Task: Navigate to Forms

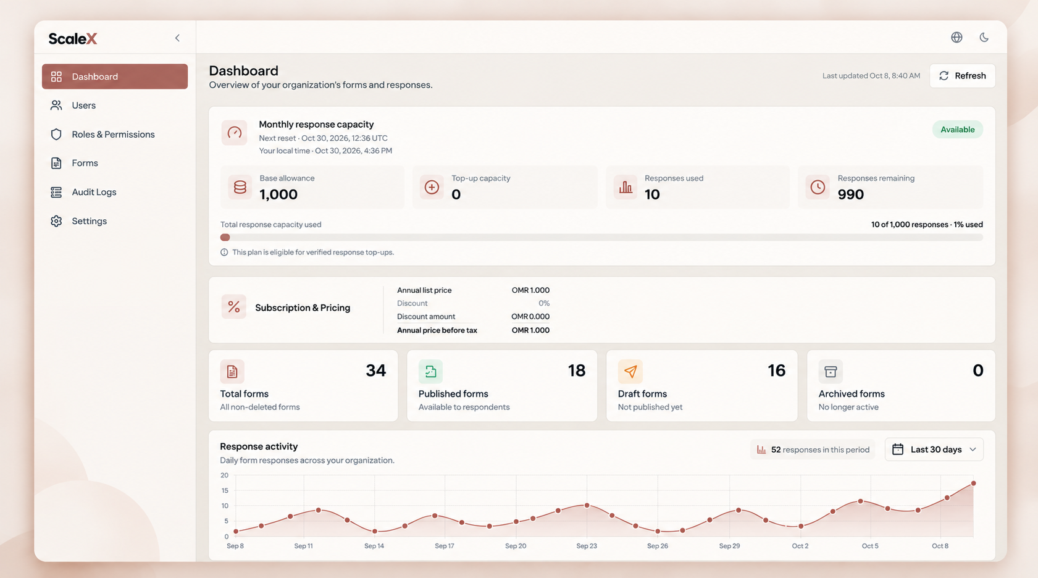Action: tap(115, 163)
